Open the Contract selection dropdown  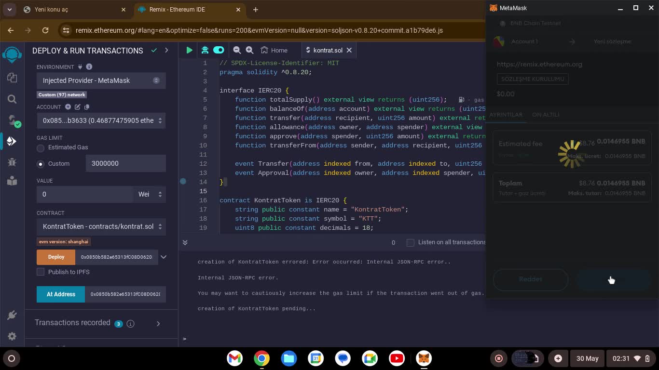[x=101, y=226]
